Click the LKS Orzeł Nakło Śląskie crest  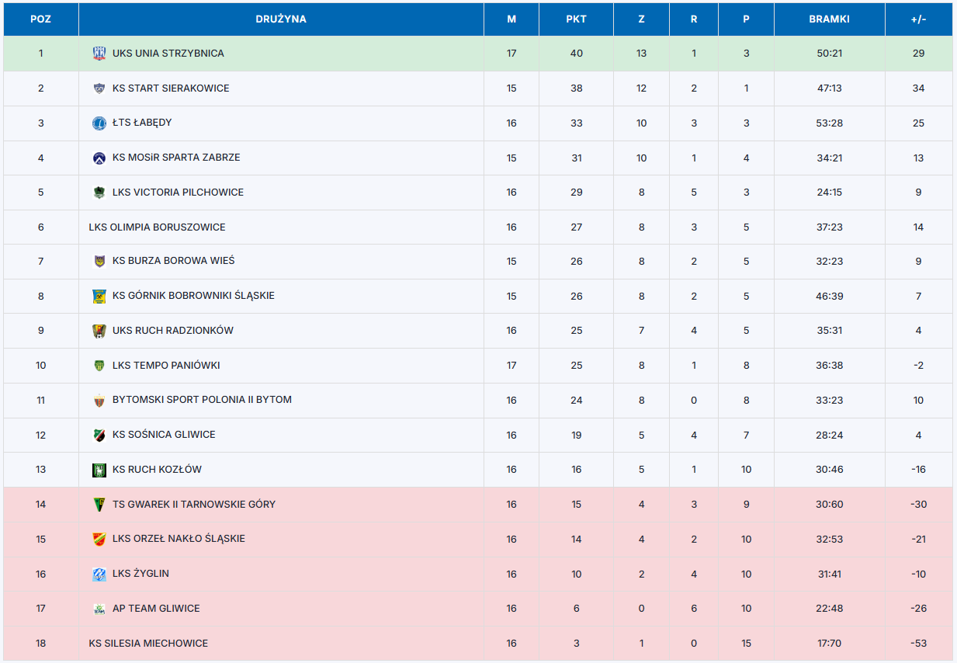(x=99, y=539)
